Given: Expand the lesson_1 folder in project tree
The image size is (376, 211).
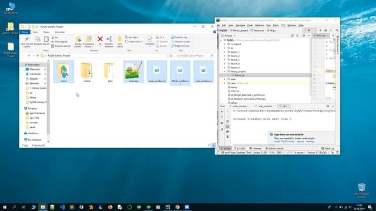Looking at the screenshot, I should click(x=224, y=52).
